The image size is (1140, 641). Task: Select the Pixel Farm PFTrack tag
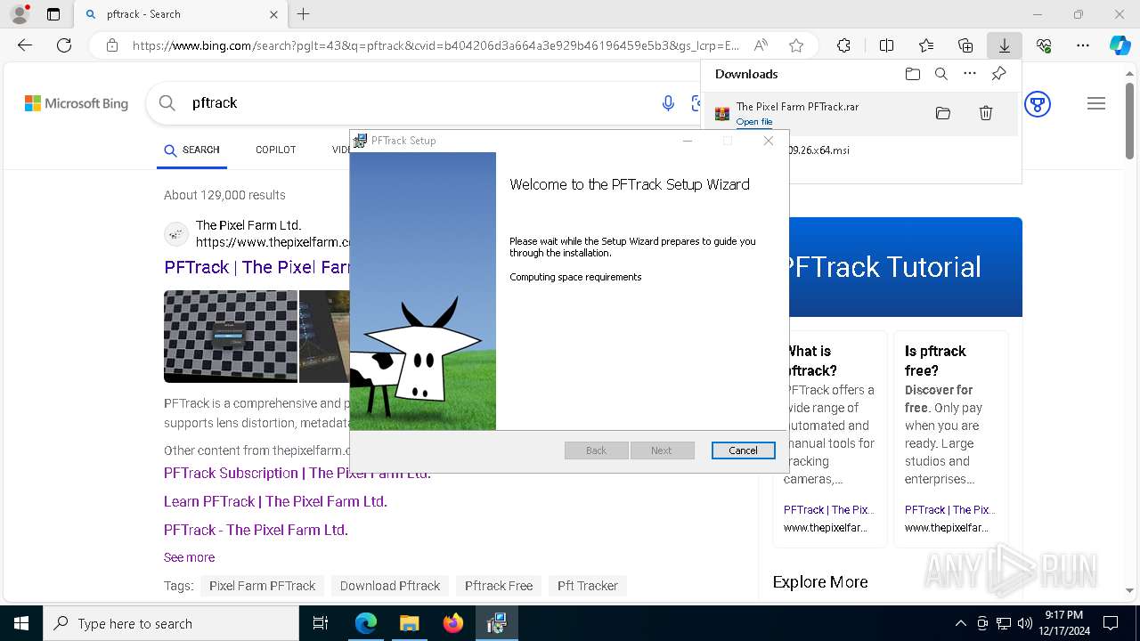point(262,586)
